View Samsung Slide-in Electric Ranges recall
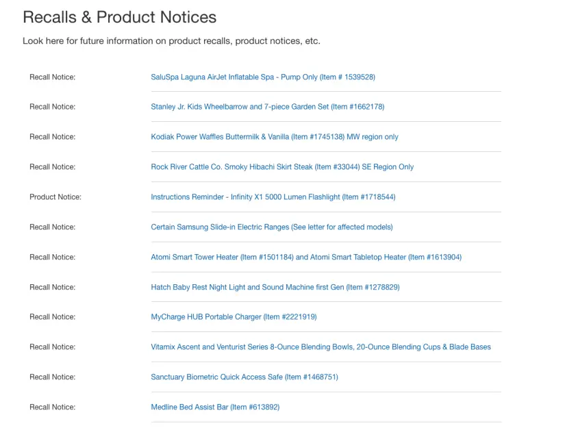This screenshot has height=430, width=565. pyautogui.click(x=271, y=227)
